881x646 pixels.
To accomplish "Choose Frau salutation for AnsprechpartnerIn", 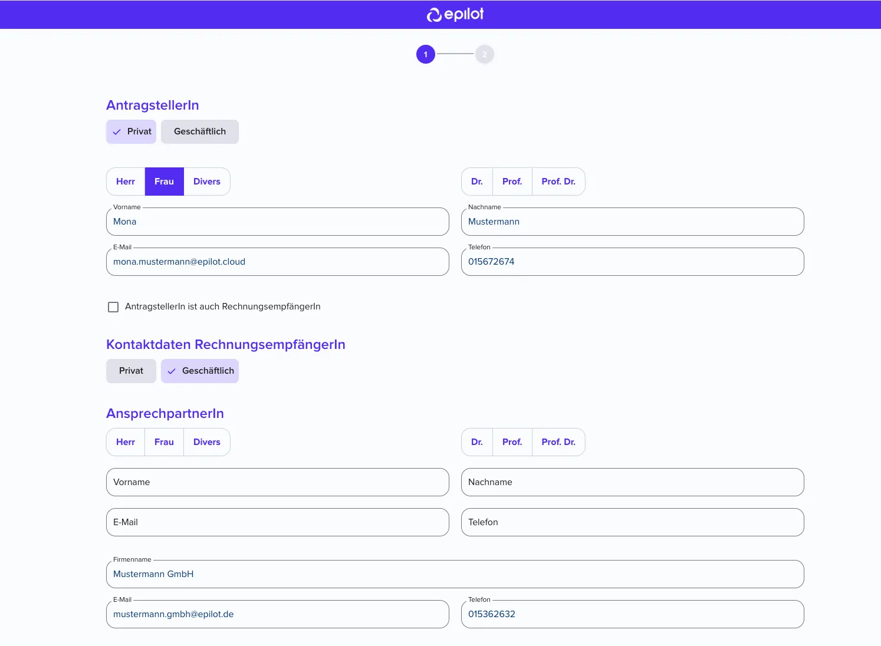I will point(165,442).
